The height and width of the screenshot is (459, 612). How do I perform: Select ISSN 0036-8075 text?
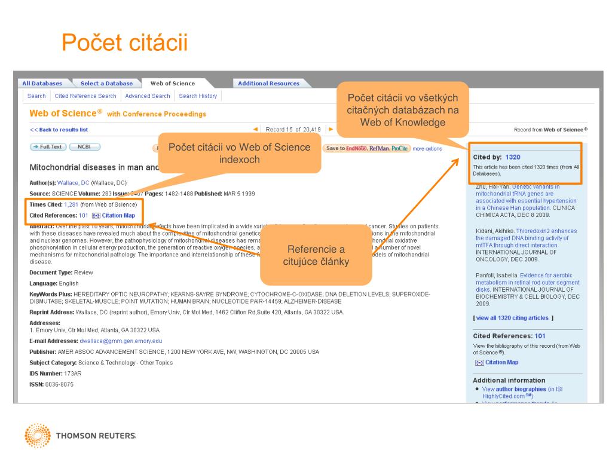51,384
